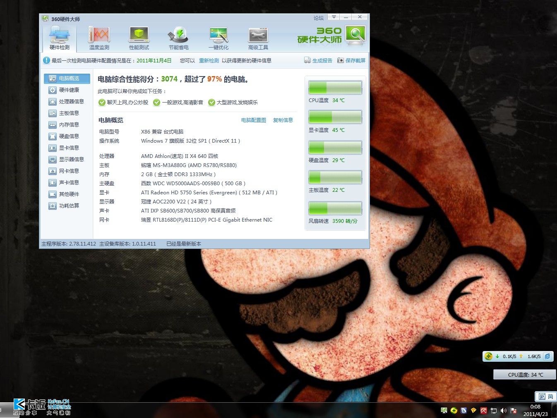Click the CPU温度 temperature gauge bar
This screenshot has width=557, height=418.
pyautogui.click(x=335, y=88)
